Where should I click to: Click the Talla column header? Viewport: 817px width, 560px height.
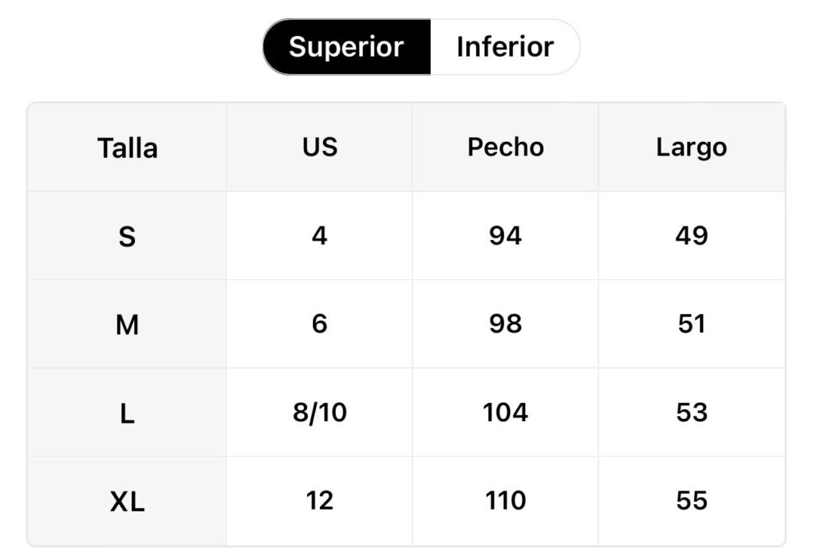click(x=127, y=148)
